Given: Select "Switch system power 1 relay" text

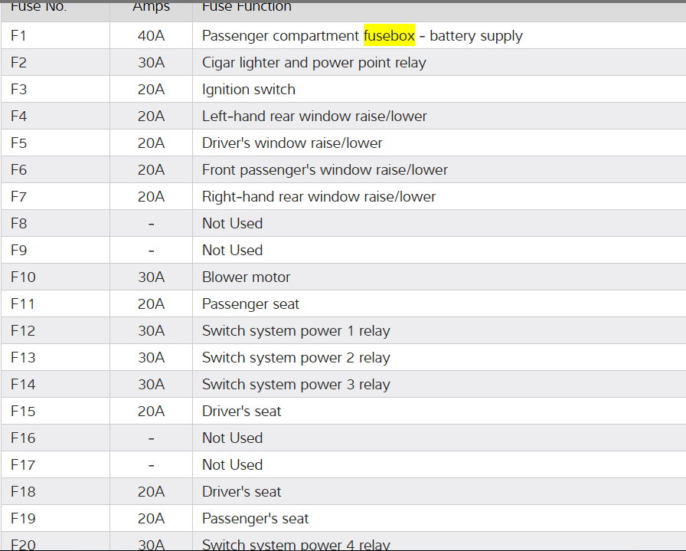Looking at the screenshot, I should [x=296, y=331].
